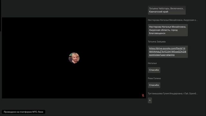Viewport: 206px width, 116px height.
Task: Click sender name Наталья
Action: [152, 63]
